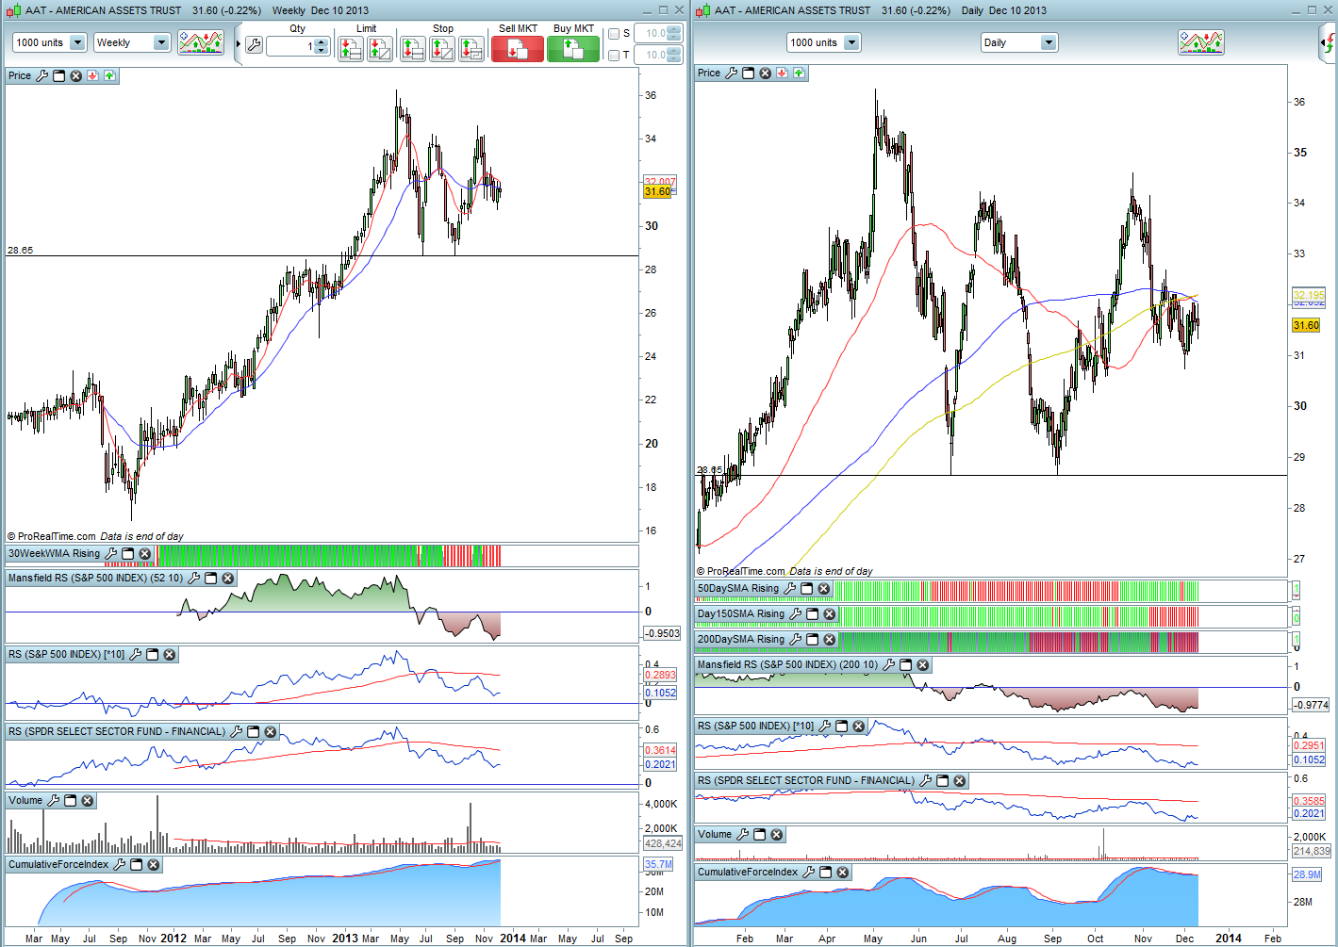This screenshot has height=947, width=1338.
Task: Enable the T target checkbox
Action: [x=614, y=56]
